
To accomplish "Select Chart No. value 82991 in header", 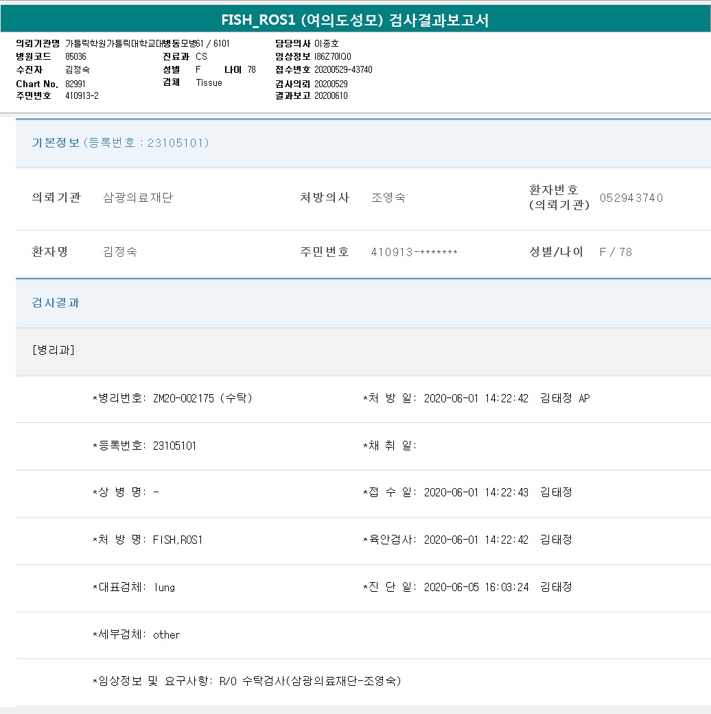I will click(75, 84).
